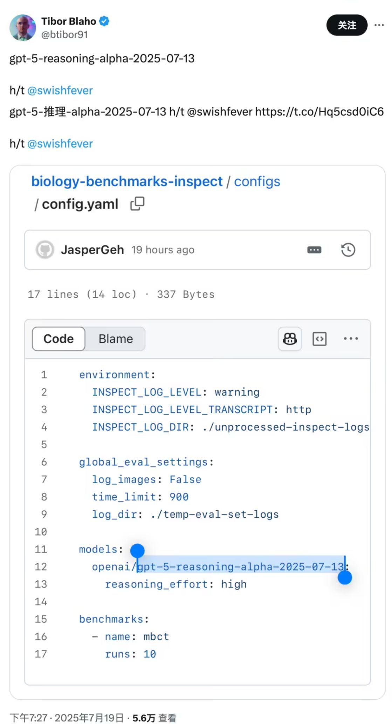Switch to the Blame tab
Screen dimensions: 392x726
[116, 339]
